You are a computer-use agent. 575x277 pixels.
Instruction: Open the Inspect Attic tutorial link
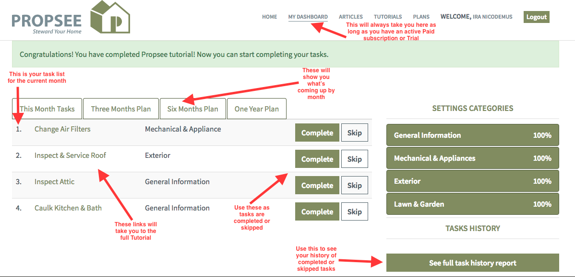tap(54, 182)
